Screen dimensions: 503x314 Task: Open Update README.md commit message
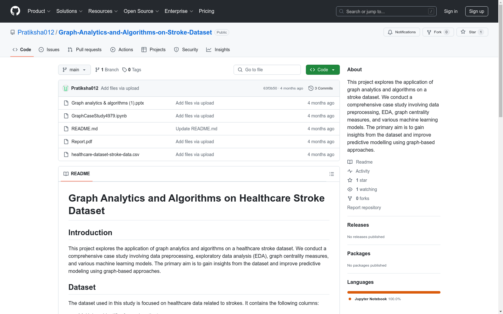tap(196, 129)
